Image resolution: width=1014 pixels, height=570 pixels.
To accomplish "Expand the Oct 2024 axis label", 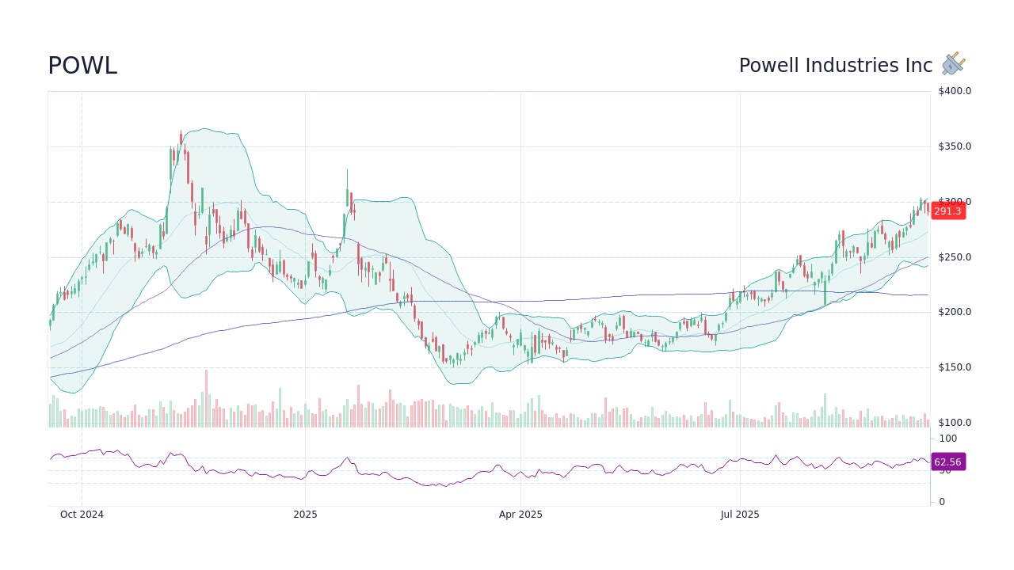I will (x=82, y=514).
